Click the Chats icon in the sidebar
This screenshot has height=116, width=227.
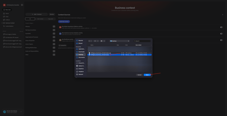pyautogui.click(x=4, y=17)
